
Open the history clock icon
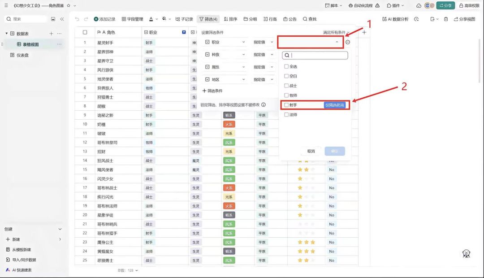point(416,19)
